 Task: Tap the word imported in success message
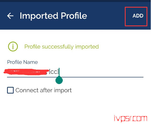(x=87, y=47)
